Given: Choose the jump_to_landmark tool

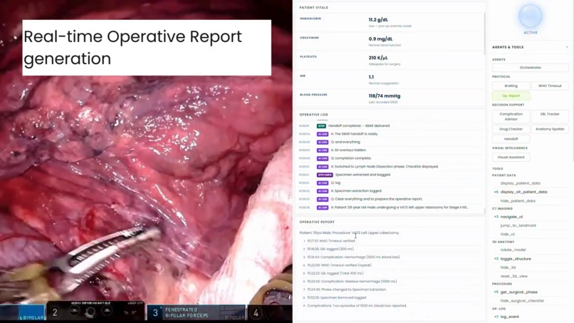Looking at the screenshot, I should (x=518, y=225).
